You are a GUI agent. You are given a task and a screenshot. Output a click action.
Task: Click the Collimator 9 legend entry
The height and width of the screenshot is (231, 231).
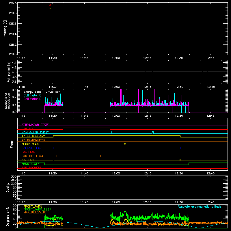[x=32, y=99]
